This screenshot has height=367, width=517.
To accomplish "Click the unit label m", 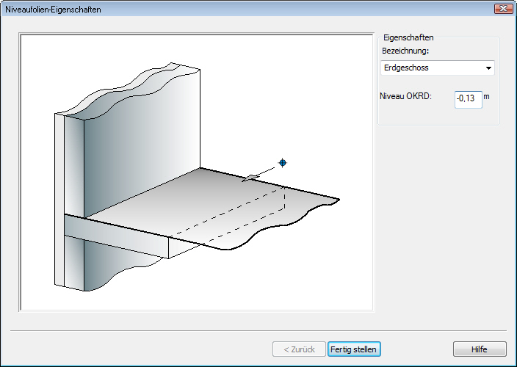I will pyautogui.click(x=486, y=97).
